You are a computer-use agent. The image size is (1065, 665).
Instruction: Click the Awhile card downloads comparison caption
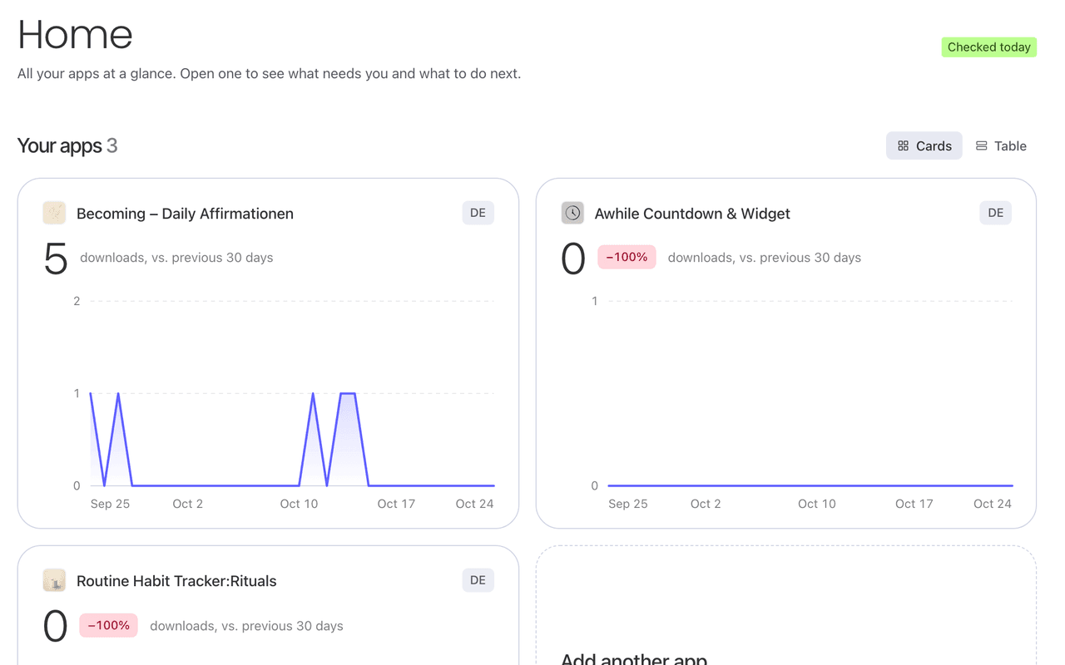click(765, 258)
